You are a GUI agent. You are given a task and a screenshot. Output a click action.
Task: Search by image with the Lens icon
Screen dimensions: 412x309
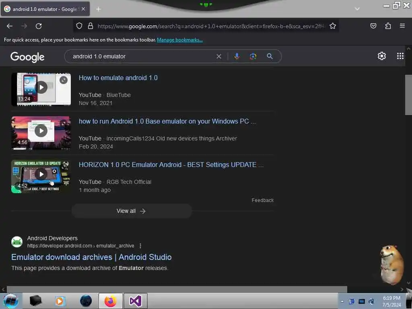(x=253, y=56)
